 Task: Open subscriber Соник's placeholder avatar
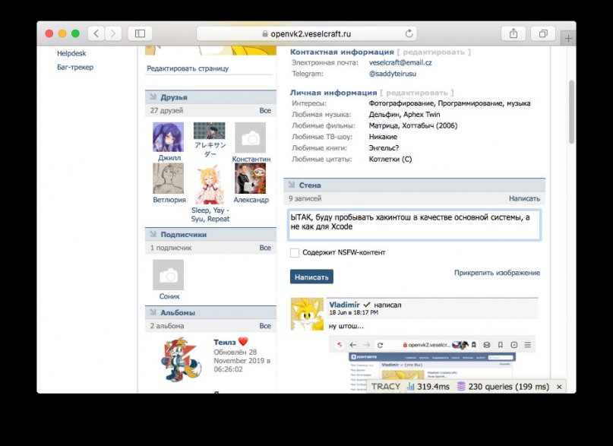click(168, 275)
